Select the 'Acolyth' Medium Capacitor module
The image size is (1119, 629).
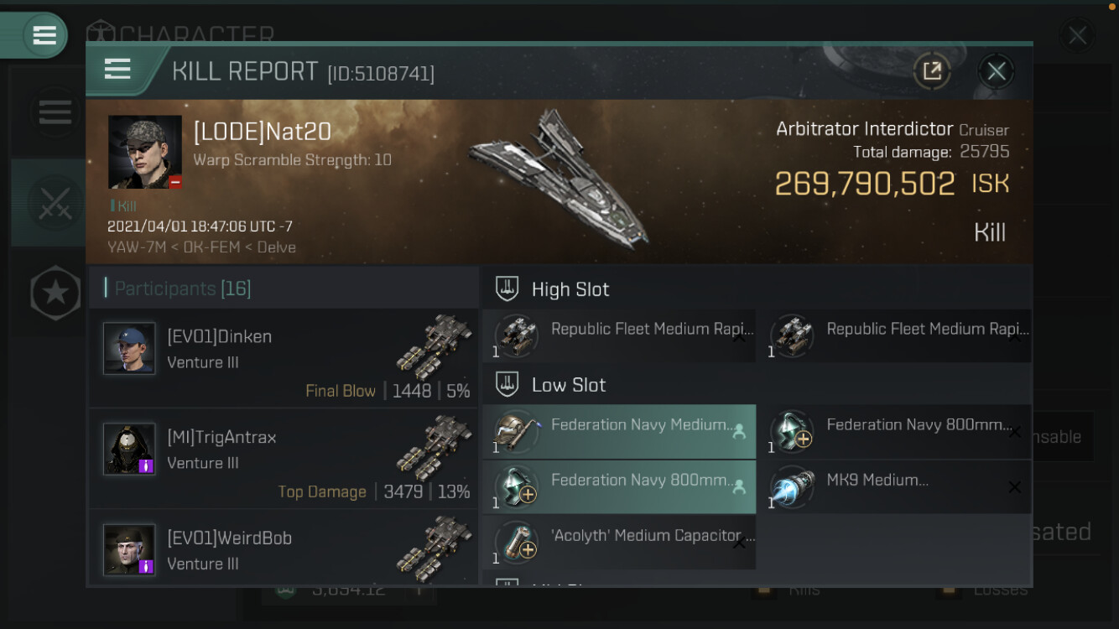click(x=619, y=543)
